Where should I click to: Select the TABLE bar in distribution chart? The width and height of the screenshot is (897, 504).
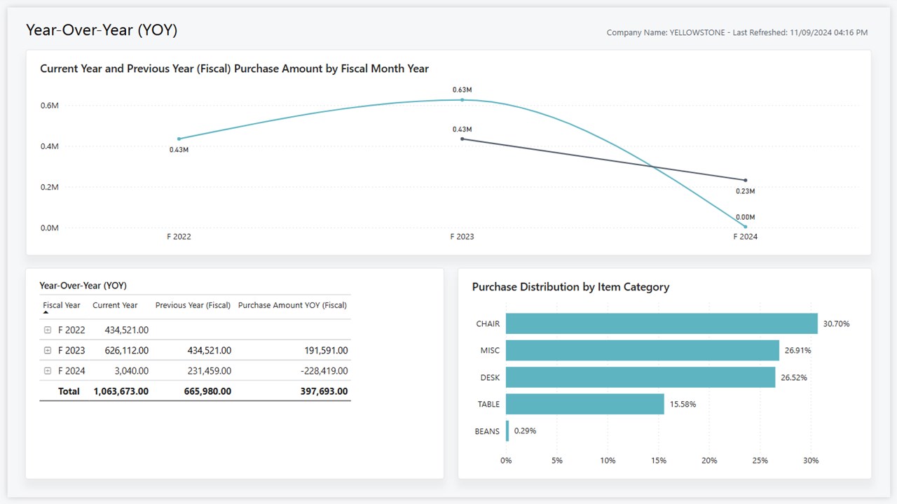[x=585, y=404]
